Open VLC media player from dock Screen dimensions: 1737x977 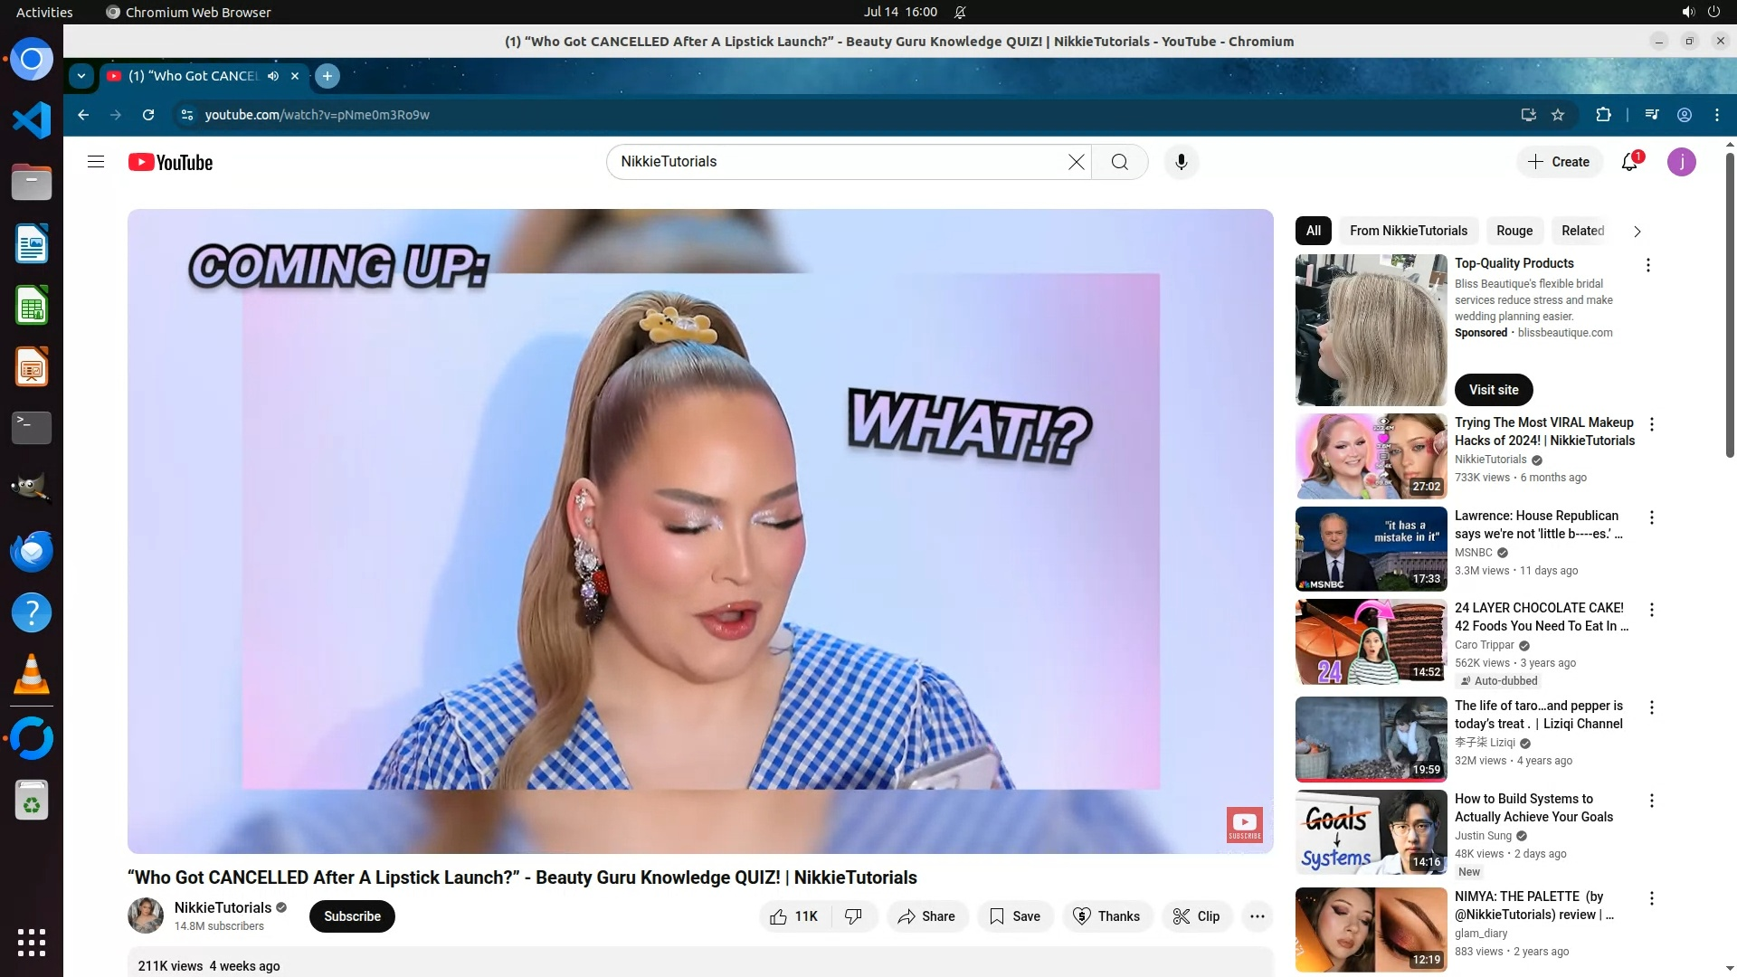32,675
